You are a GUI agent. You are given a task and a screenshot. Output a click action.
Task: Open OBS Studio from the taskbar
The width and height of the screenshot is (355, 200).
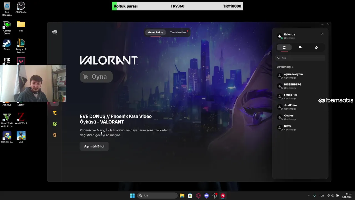[x=215, y=196]
